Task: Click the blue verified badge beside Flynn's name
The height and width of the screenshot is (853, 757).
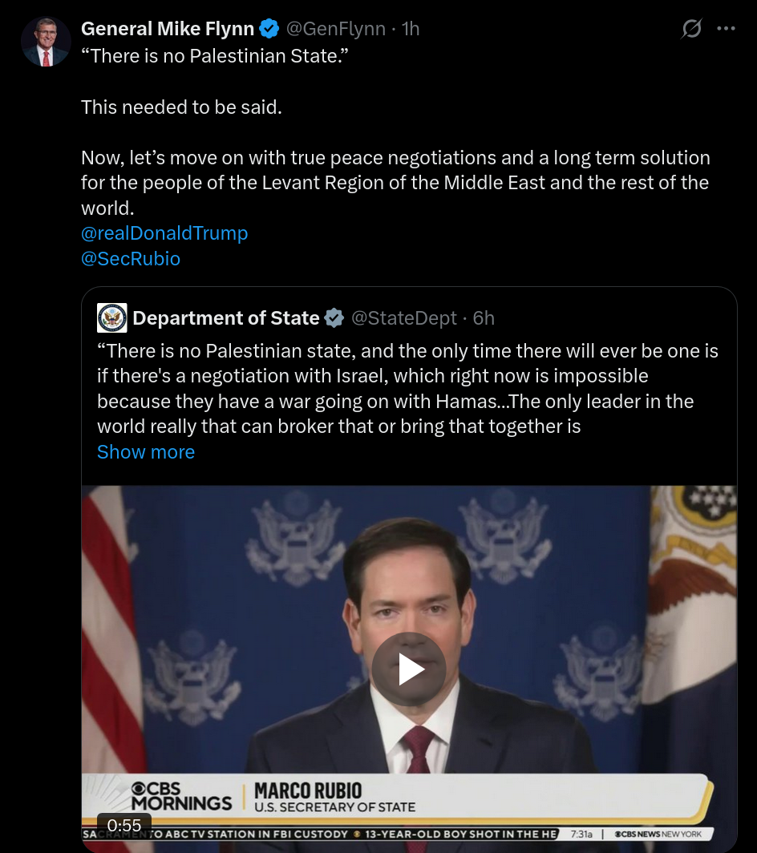Action: click(x=269, y=30)
